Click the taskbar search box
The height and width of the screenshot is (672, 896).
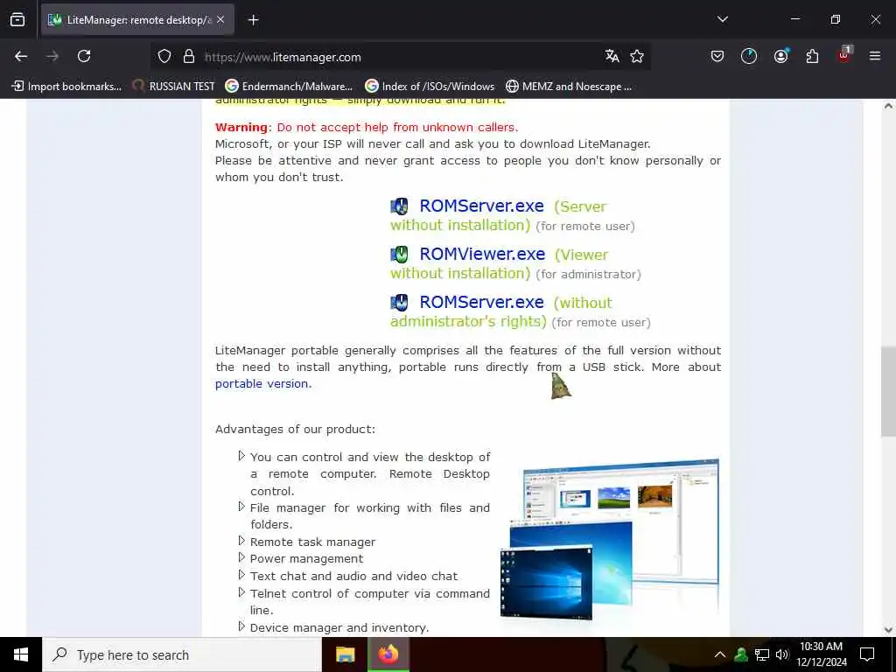182,654
